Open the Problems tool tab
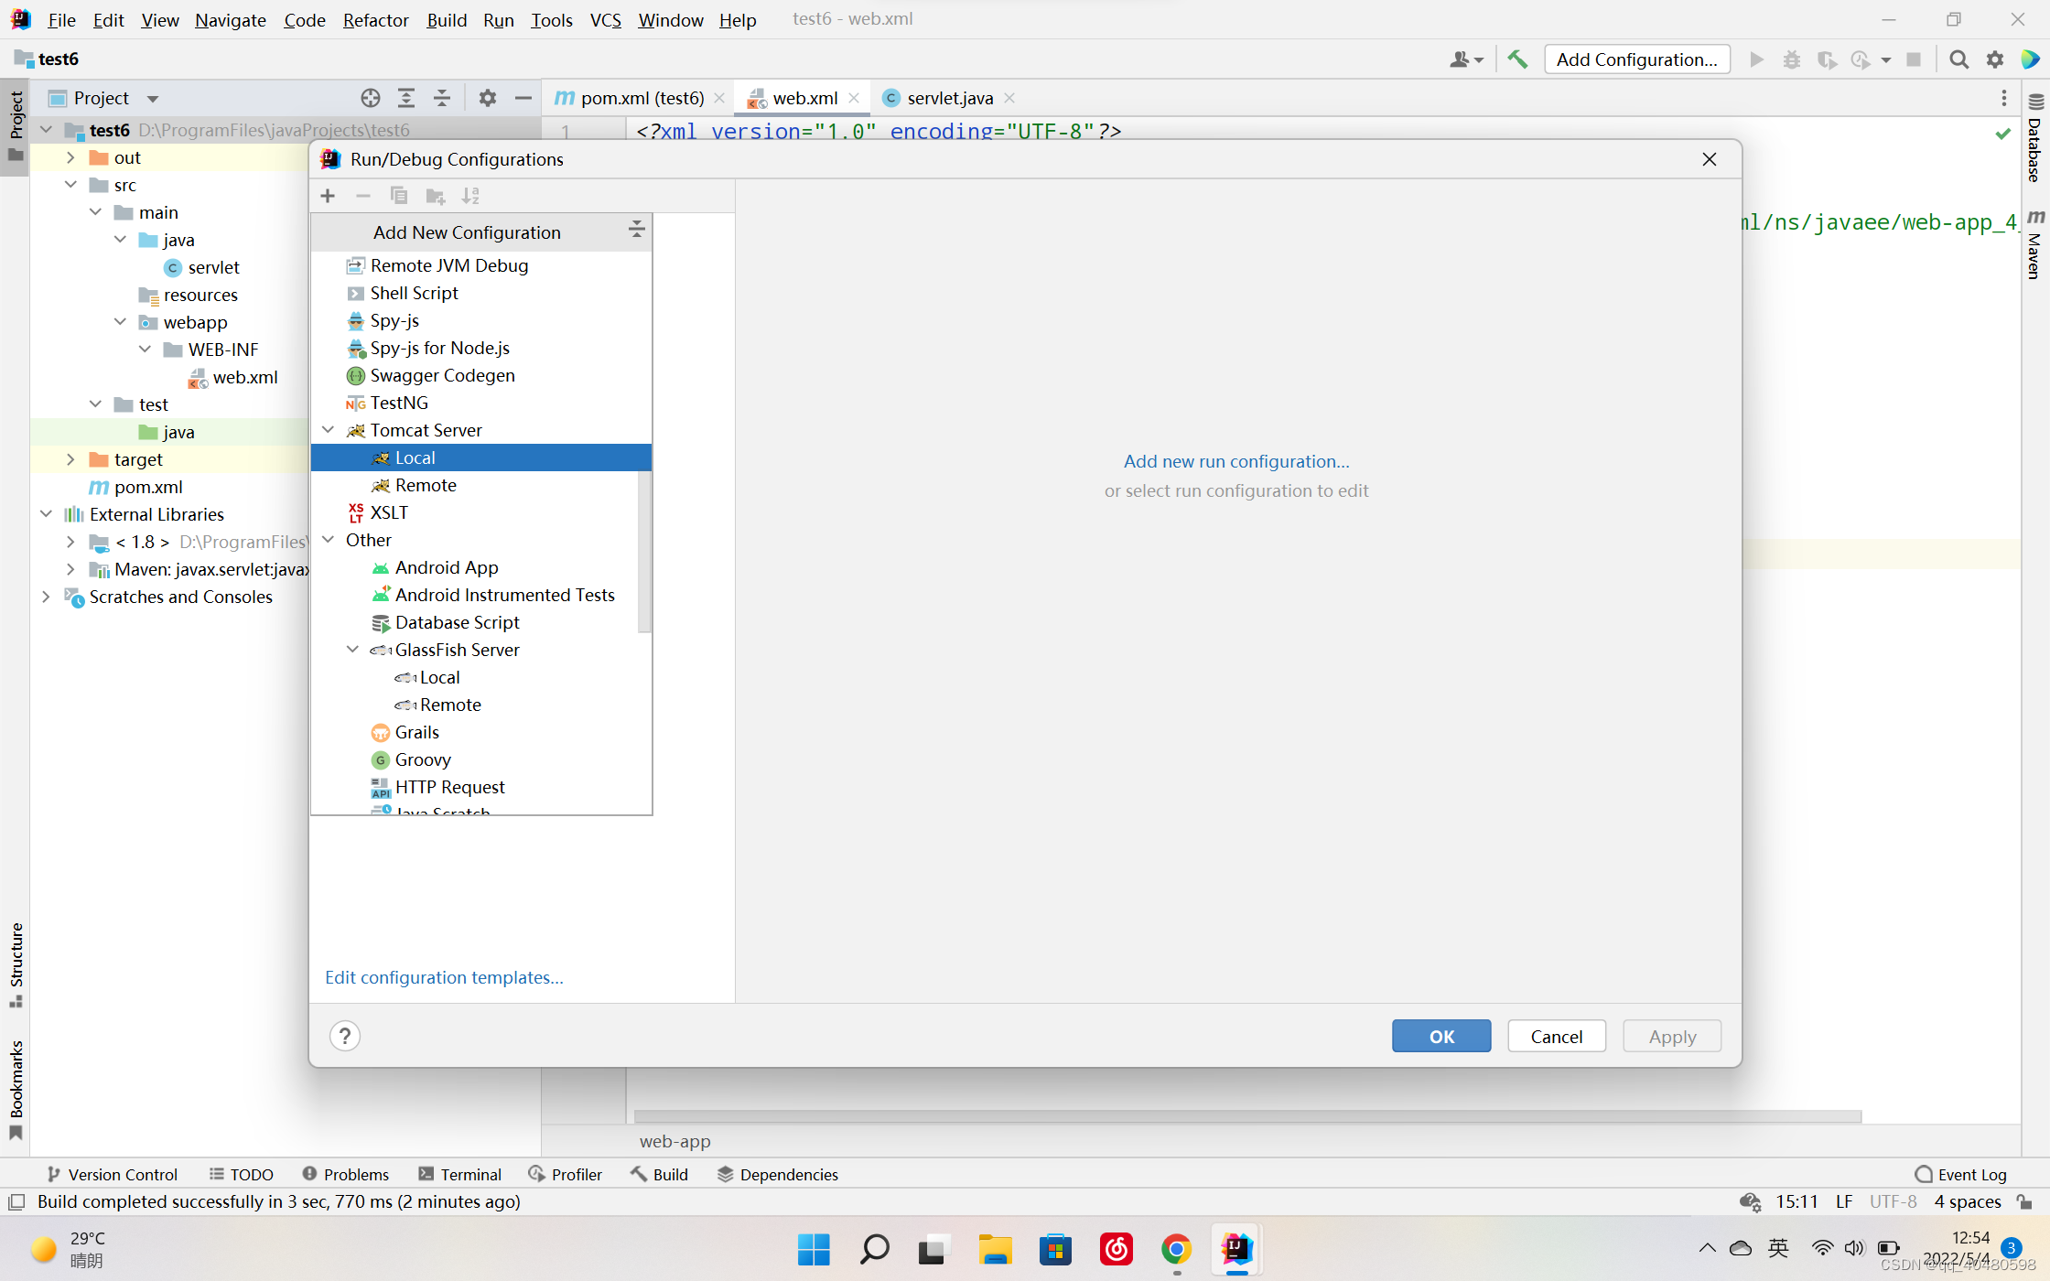 pos(346,1174)
